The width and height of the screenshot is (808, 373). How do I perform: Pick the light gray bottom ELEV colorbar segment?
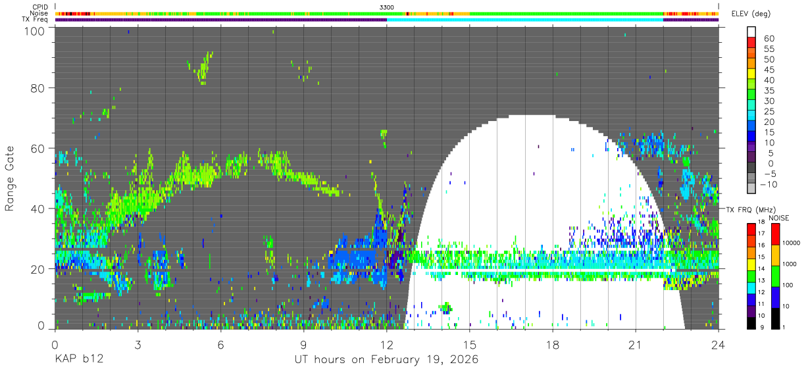point(751,189)
